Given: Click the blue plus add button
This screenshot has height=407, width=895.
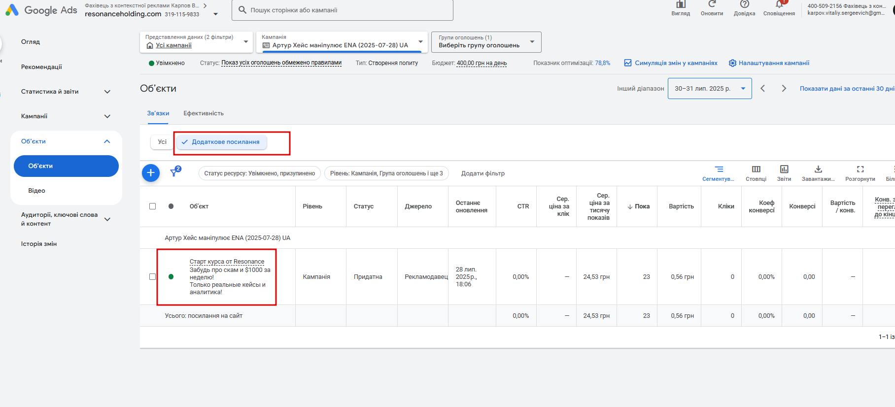Looking at the screenshot, I should coord(151,173).
